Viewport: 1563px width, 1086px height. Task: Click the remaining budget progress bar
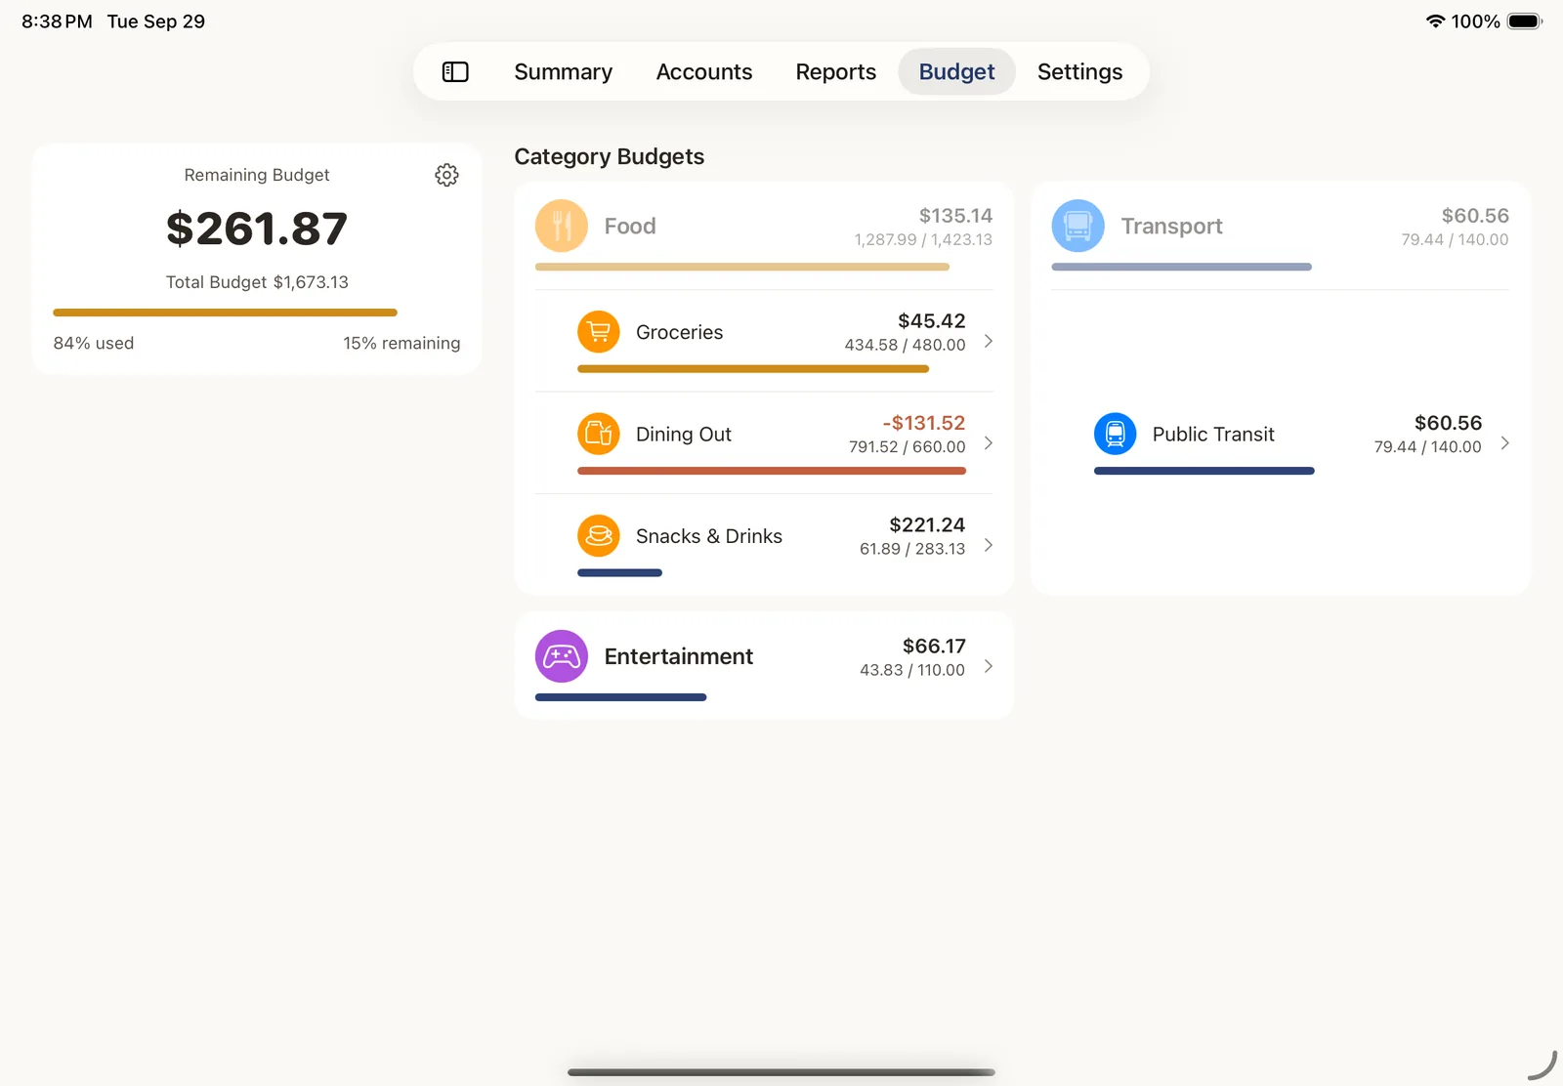pos(226,313)
